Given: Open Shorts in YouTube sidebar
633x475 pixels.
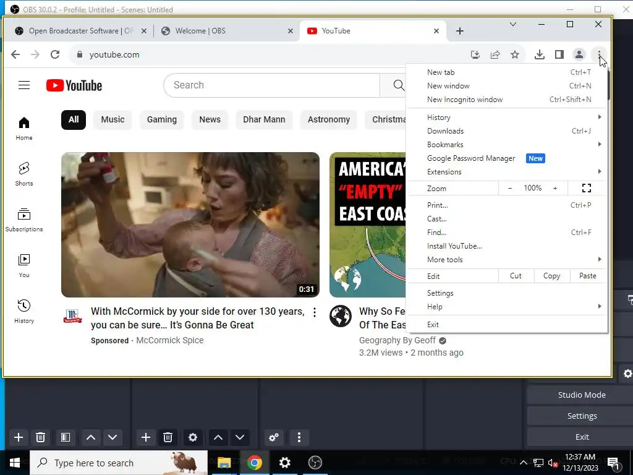Looking at the screenshot, I should click(24, 174).
